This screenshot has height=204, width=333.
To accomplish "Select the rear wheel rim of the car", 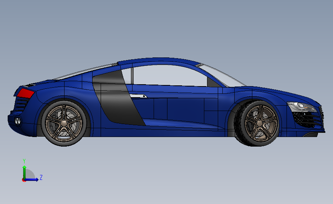I will coord(64,123).
